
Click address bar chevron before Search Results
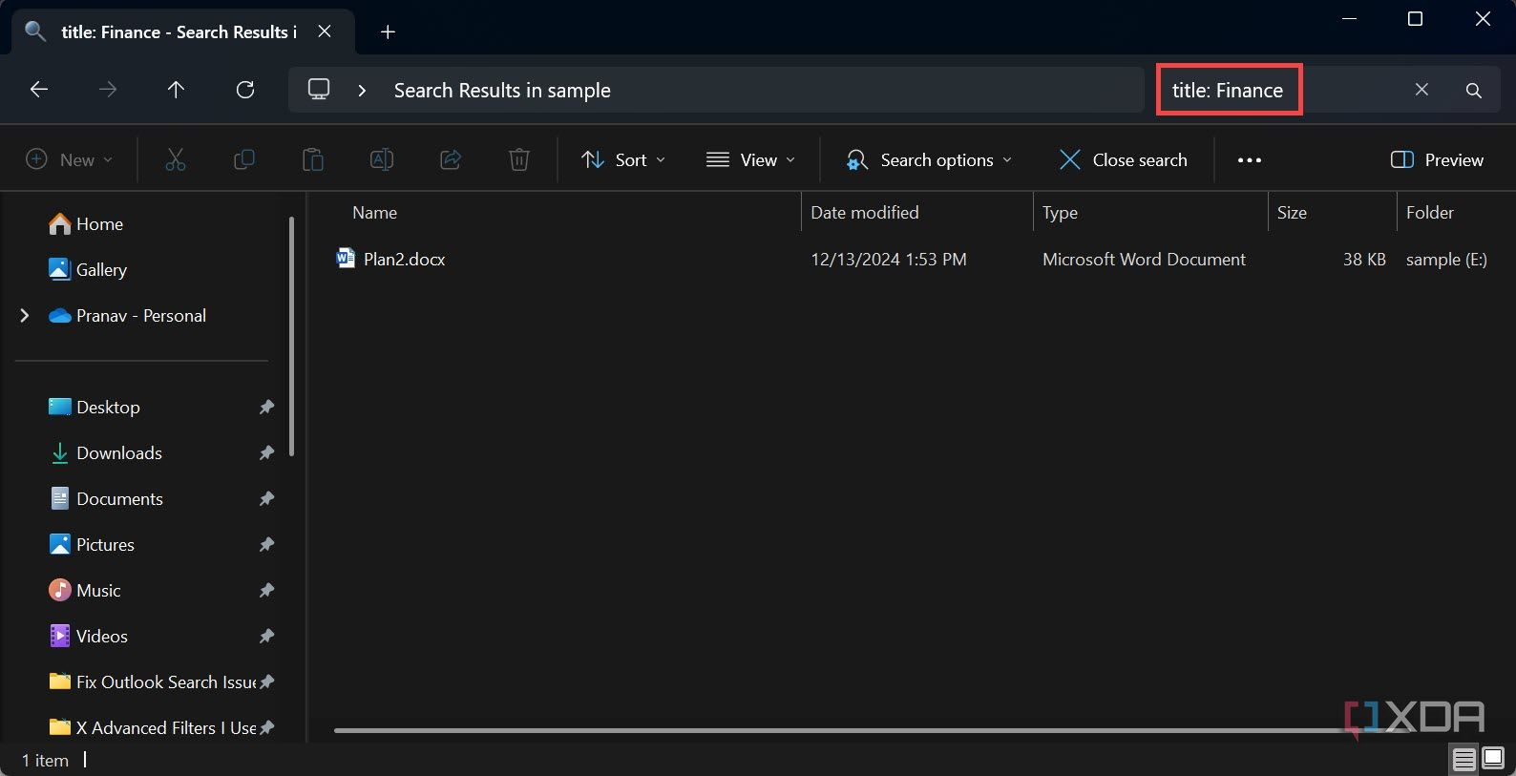pyautogui.click(x=362, y=90)
